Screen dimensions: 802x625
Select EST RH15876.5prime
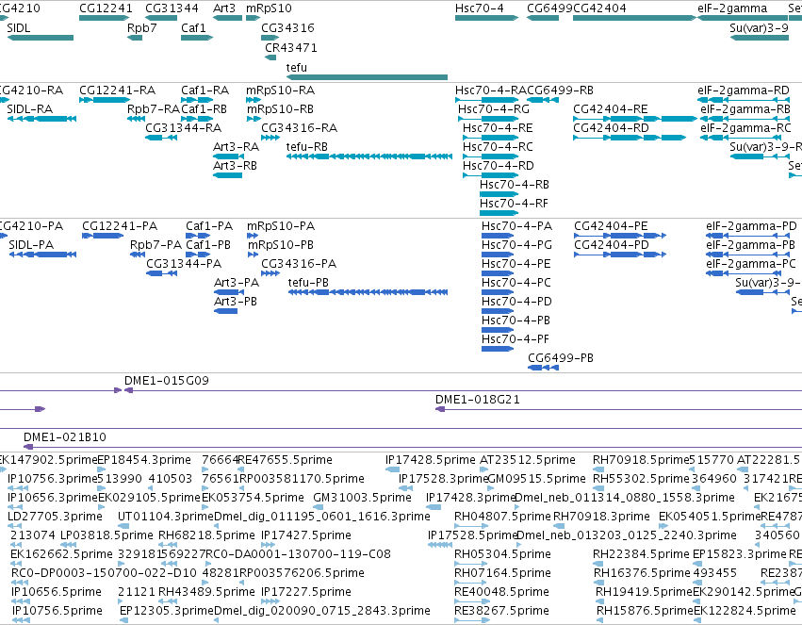pyautogui.click(x=602, y=620)
